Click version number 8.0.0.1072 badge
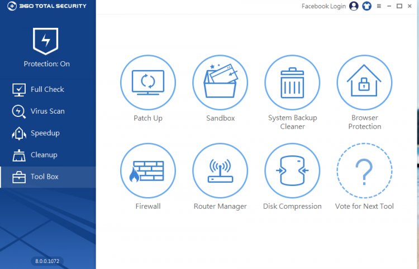 pyautogui.click(x=47, y=261)
